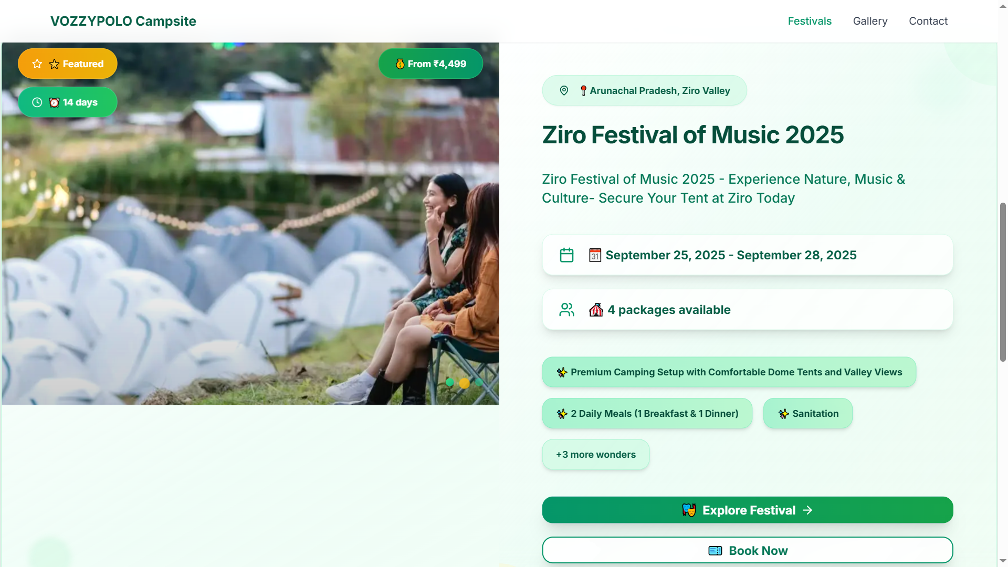Select the Festivals tab in the header
This screenshot has width=1008, height=567.
point(810,21)
